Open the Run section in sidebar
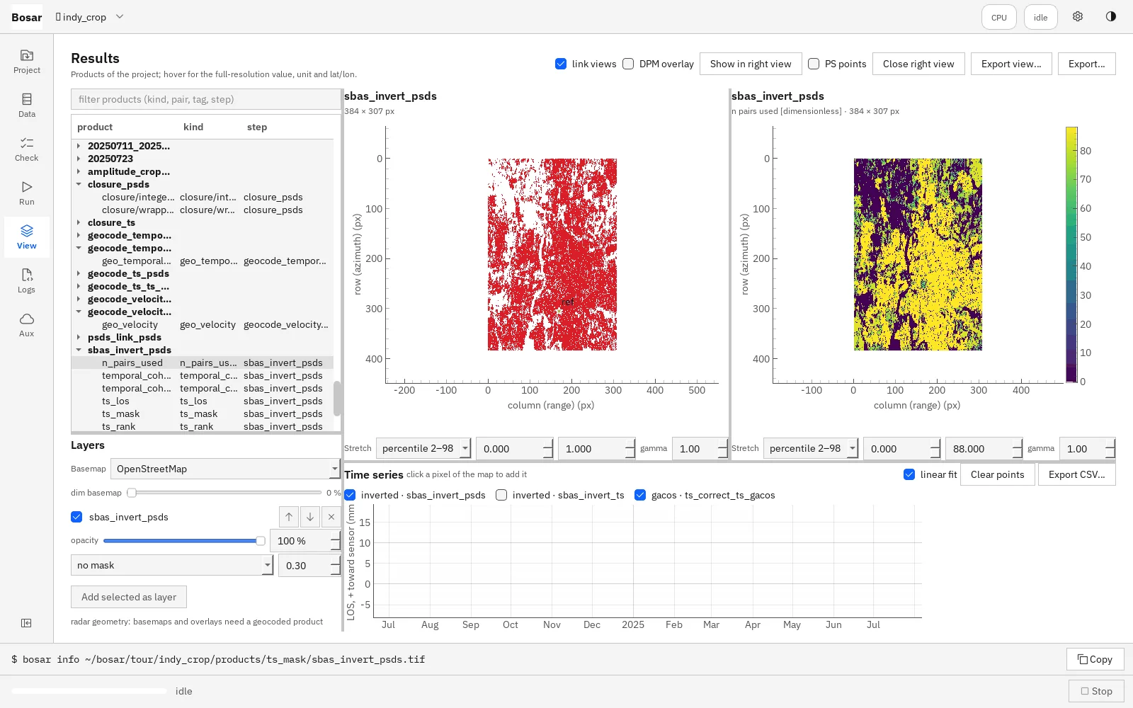 click(27, 193)
